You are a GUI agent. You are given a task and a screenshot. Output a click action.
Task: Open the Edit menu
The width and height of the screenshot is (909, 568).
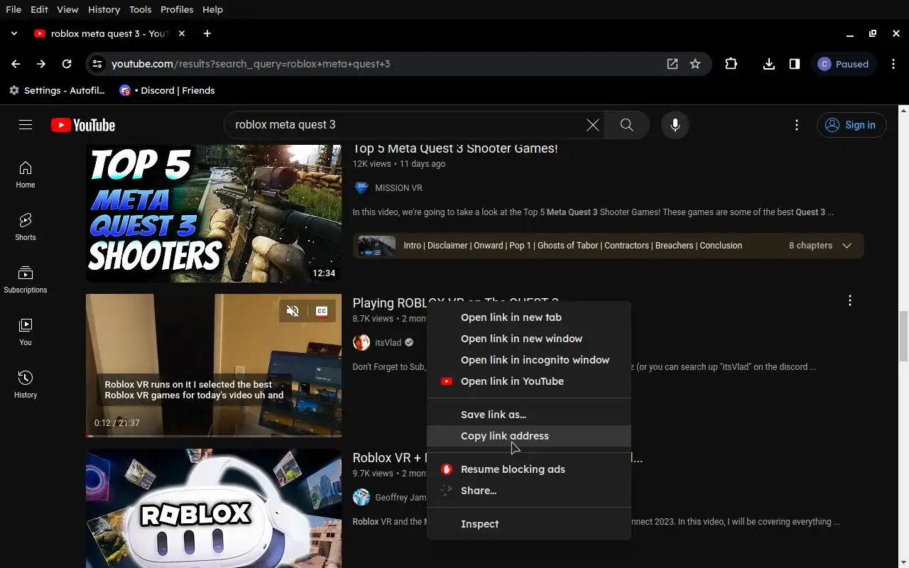pos(39,9)
